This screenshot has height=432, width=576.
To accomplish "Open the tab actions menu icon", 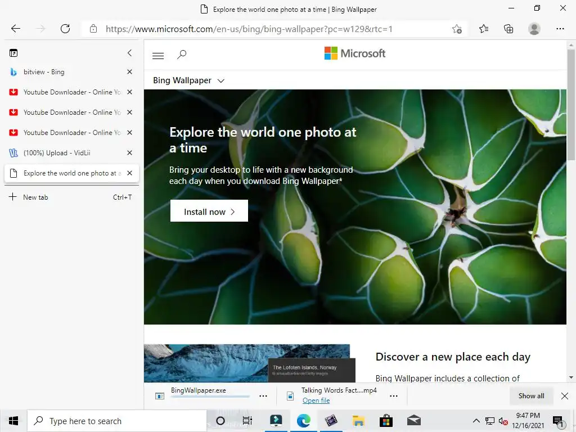I will point(13,53).
